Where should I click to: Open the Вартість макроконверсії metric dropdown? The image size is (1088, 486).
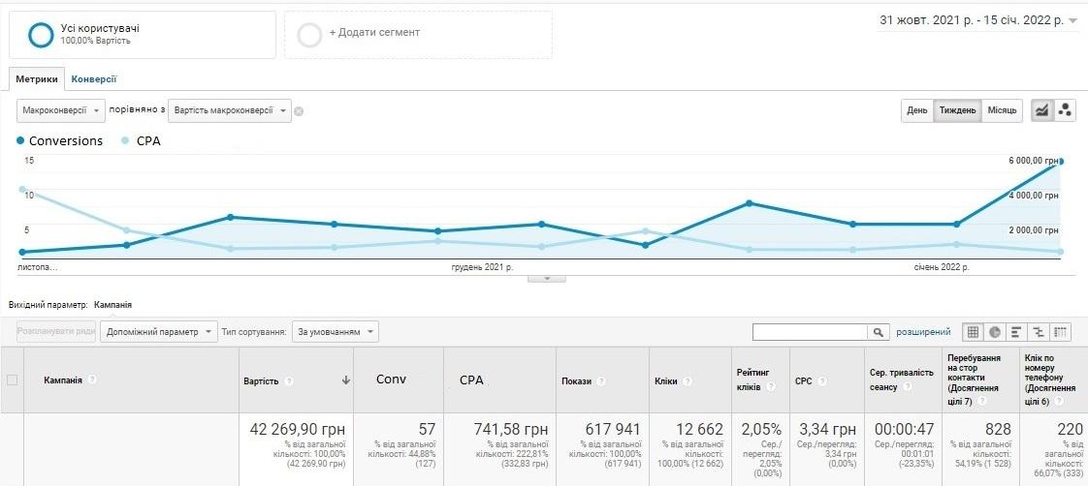[230, 110]
